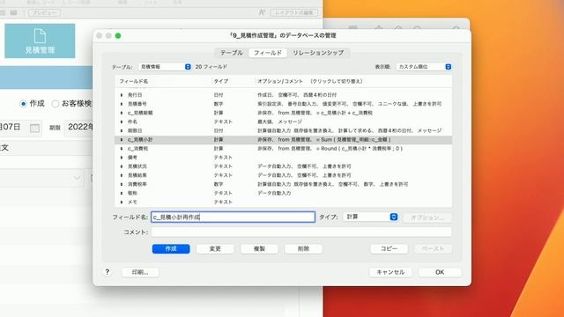This screenshot has height=317, width=564.
Task: Grab the reorder handle of the 件名 field row
Action: 122,122
